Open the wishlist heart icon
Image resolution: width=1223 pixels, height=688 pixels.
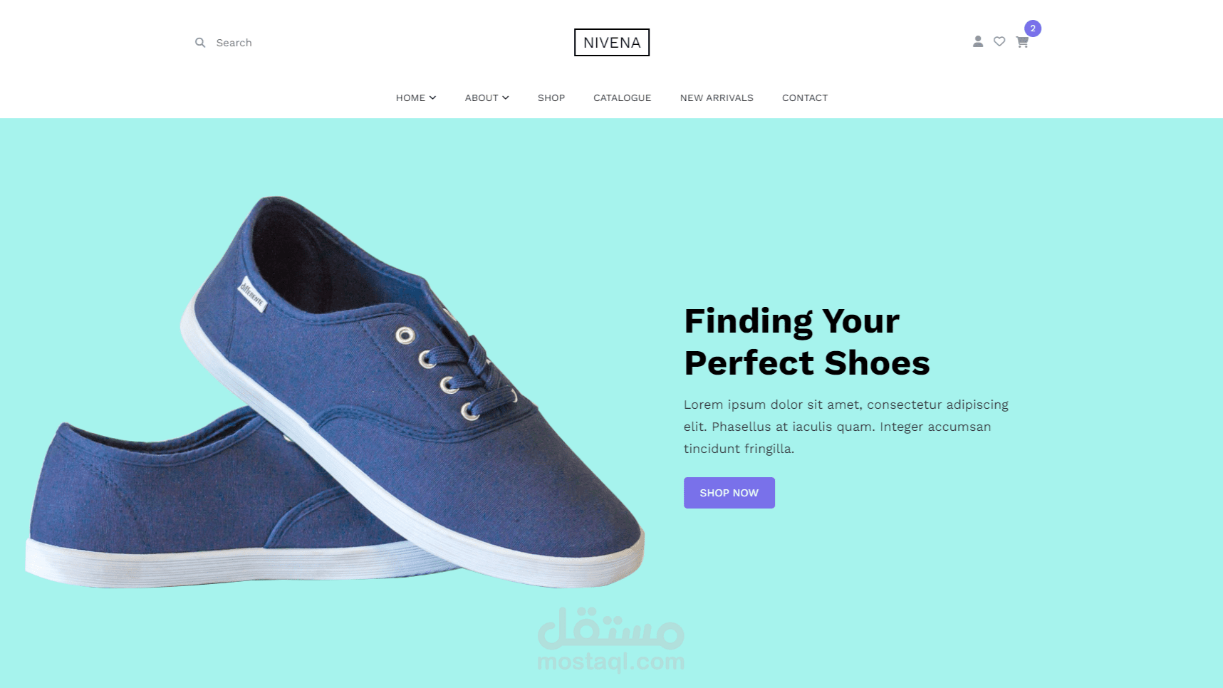point(999,42)
